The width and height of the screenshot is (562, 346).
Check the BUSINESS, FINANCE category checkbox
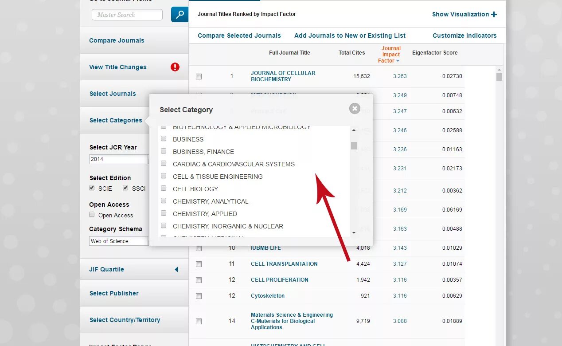coord(164,151)
